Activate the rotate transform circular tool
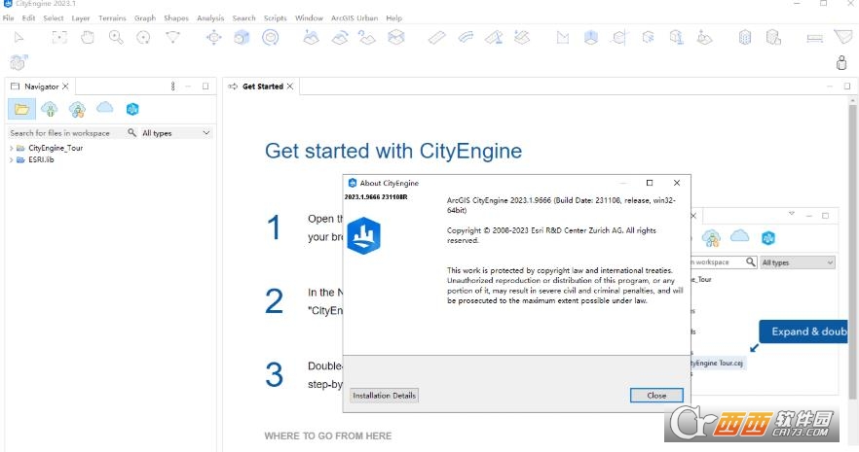This screenshot has height=452, width=859. pyautogui.click(x=270, y=37)
